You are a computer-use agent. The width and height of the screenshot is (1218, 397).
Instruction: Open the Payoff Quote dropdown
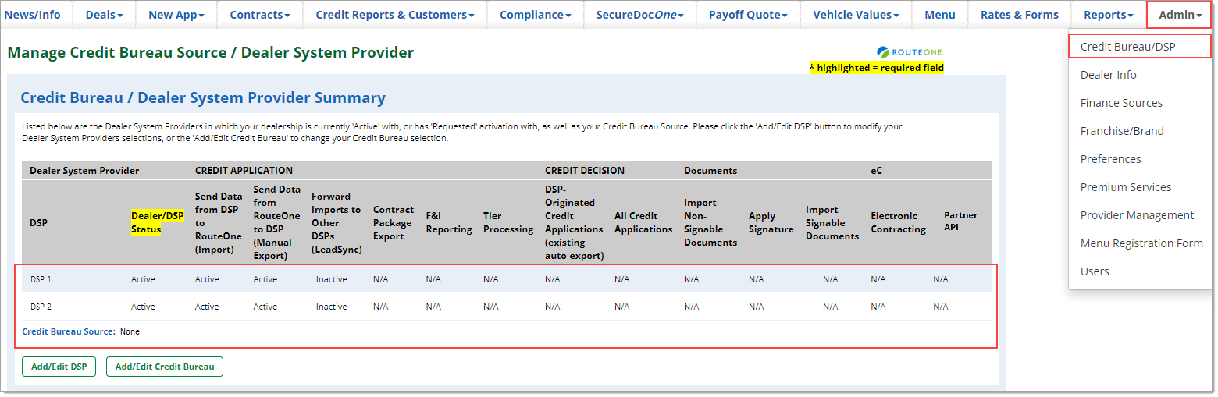748,15
